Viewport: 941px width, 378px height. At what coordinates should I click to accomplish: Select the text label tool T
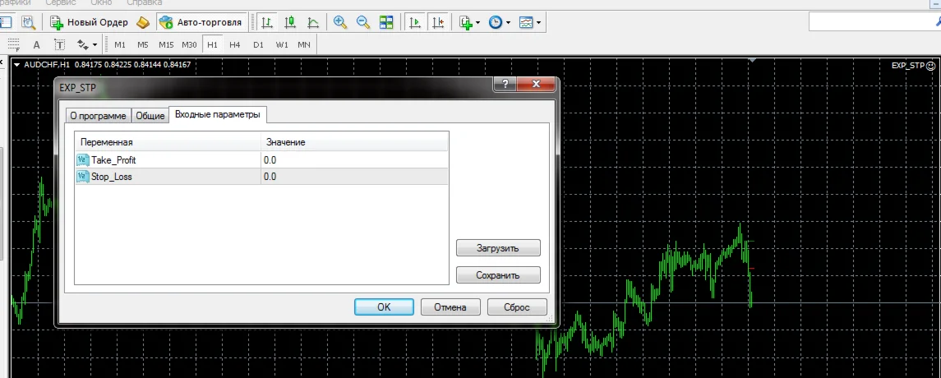point(59,45)
